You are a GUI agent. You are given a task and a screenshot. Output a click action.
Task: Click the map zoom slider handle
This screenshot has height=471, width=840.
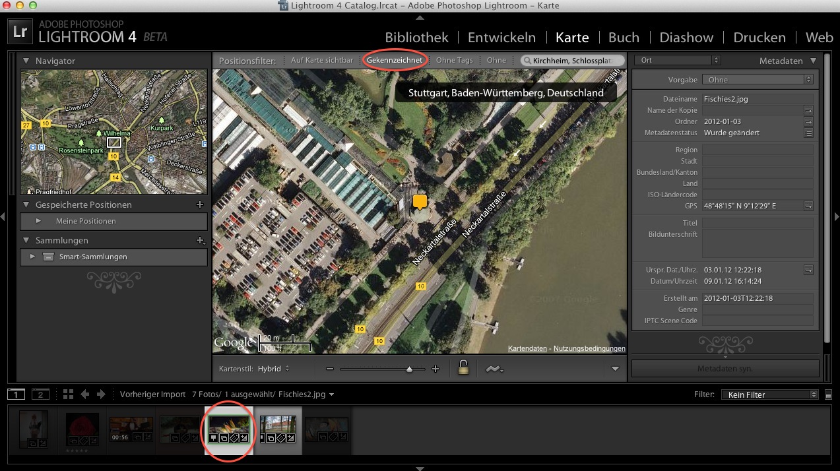[410, 369]
